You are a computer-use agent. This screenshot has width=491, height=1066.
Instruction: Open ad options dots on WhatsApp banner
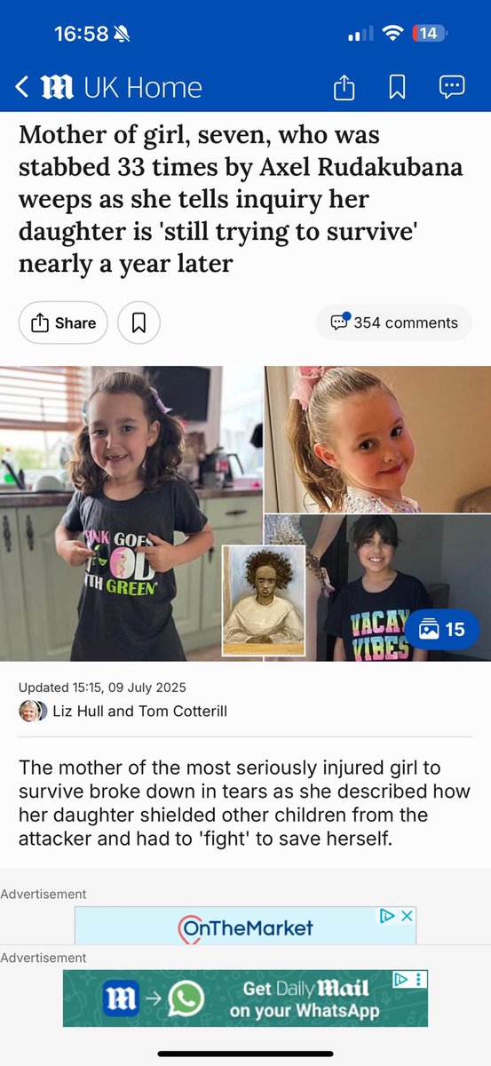(x=420, y=979)
